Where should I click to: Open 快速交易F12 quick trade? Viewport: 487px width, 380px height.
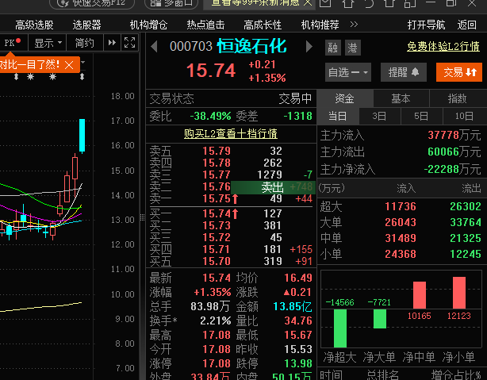tap(92, 3)
